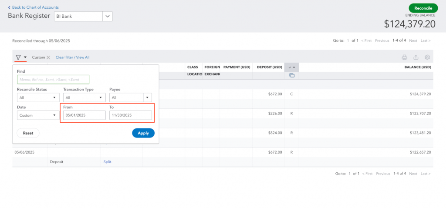Sort by the reconcile checkmark column
The width and height of the screenshot is (446, 208).
(291, 67)
